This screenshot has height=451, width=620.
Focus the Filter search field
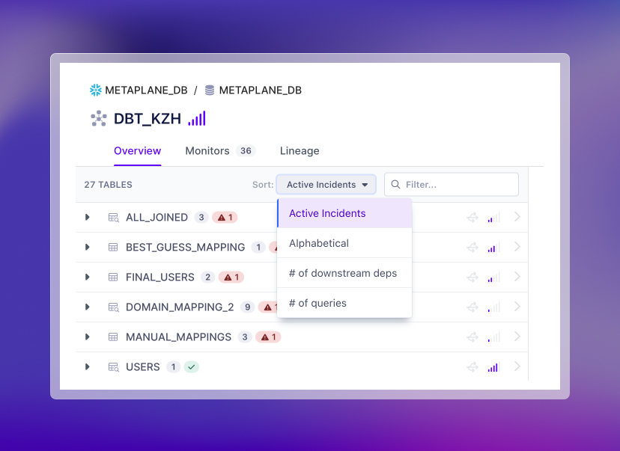pyautogui.click(x=452, y=185)
